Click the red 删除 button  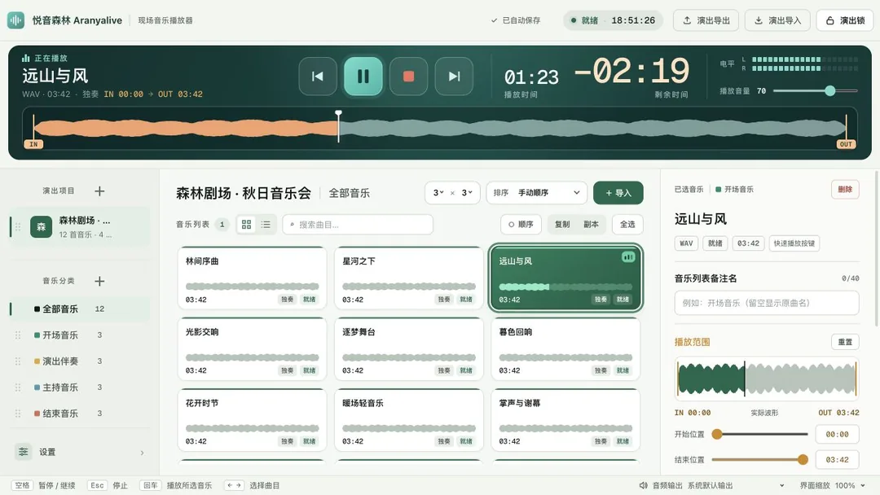(x=845, y=190)
